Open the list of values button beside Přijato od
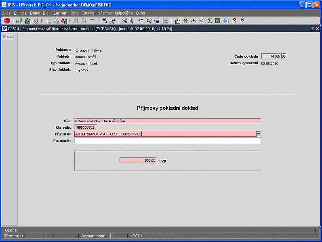 [x=259, y=134]
